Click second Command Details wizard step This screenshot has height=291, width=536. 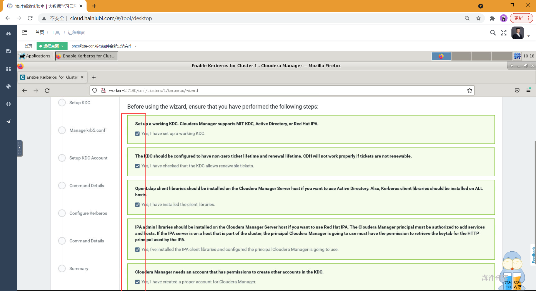(x=87, y=241)
